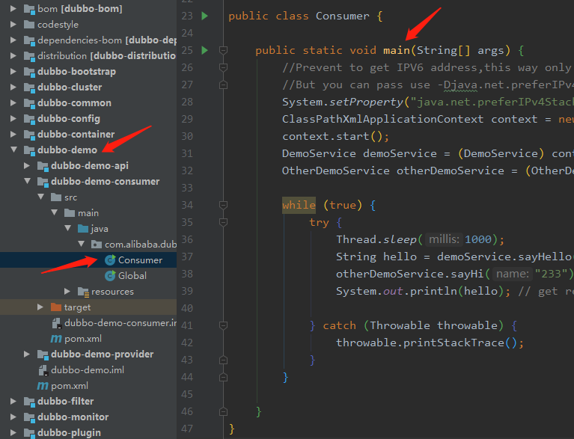Click the com.alibaba.dub package icon

pos(97,245)
